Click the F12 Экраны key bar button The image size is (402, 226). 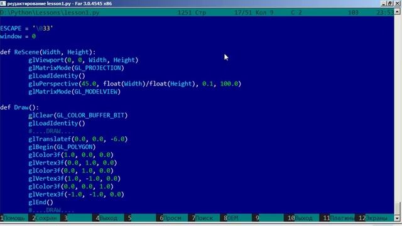pyautogui.click(x=374, y=218)
